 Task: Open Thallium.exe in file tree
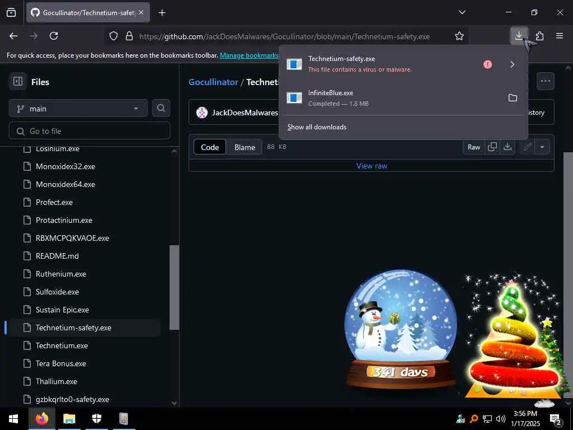pyautogui.click(x=57, y=381)
